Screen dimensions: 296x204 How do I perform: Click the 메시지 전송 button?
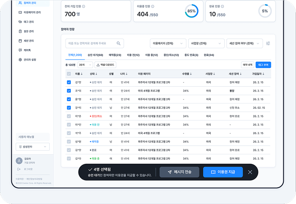pos(179,172)
